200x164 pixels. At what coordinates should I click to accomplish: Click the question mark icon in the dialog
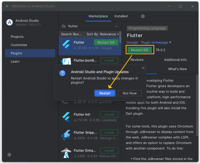pos(62,73)
